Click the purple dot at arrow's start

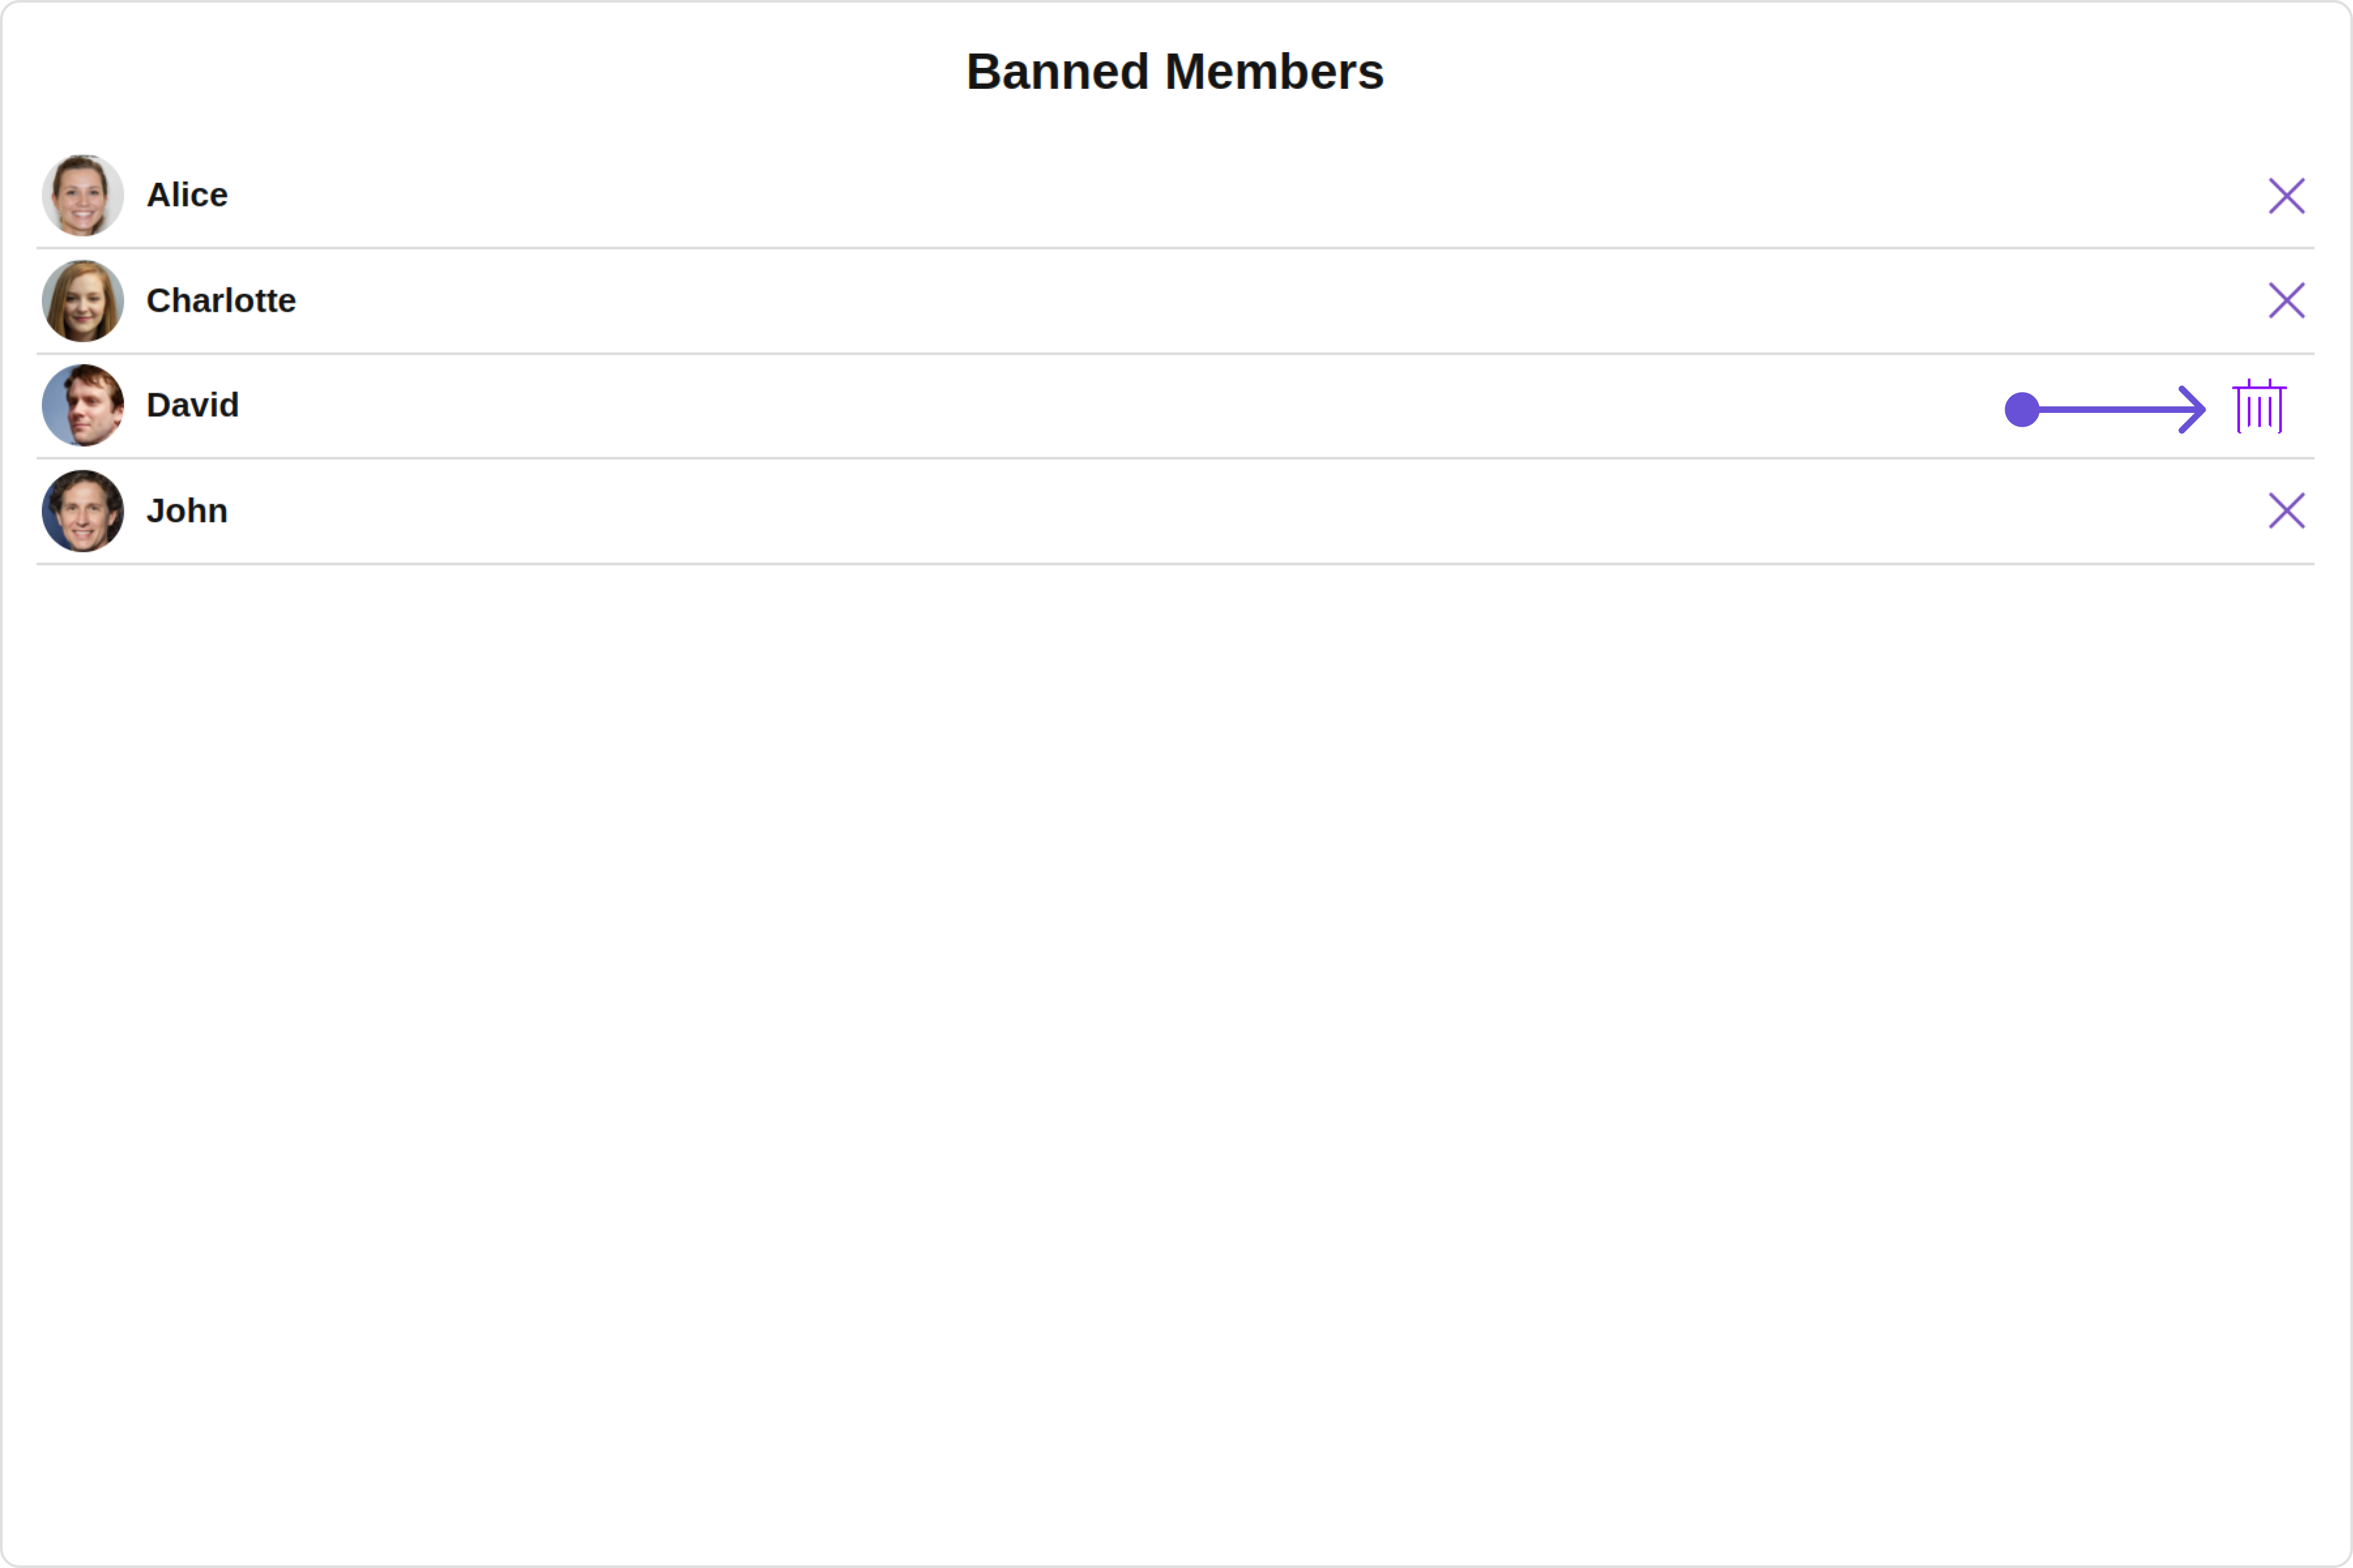2022,409
